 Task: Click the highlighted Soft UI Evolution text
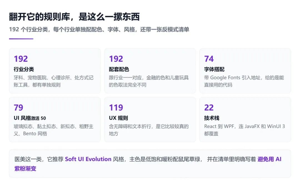click(88, 159)
